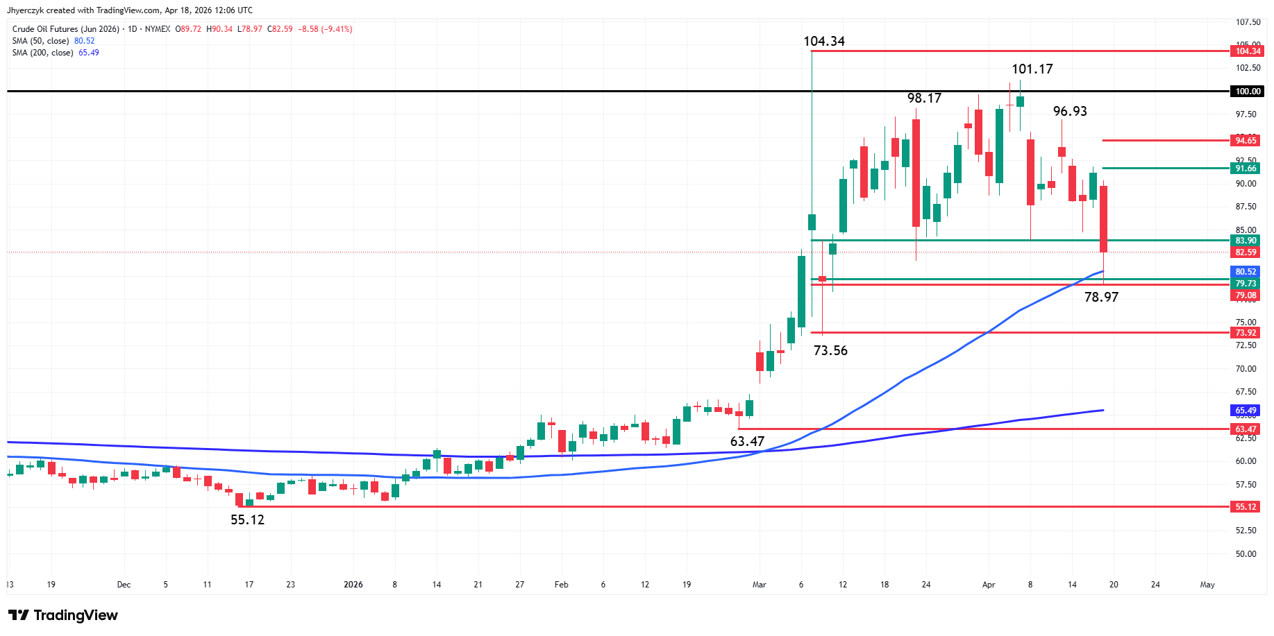Click the 98.17 annotation text
1274x636 pixels.
click(x=924, y=98)
